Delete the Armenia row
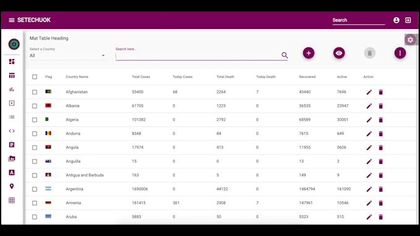This screenshot has height=236, width=420. click(380, 203)
